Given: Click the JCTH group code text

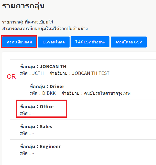Looking at the screenshot, I should tap(38, 73).
